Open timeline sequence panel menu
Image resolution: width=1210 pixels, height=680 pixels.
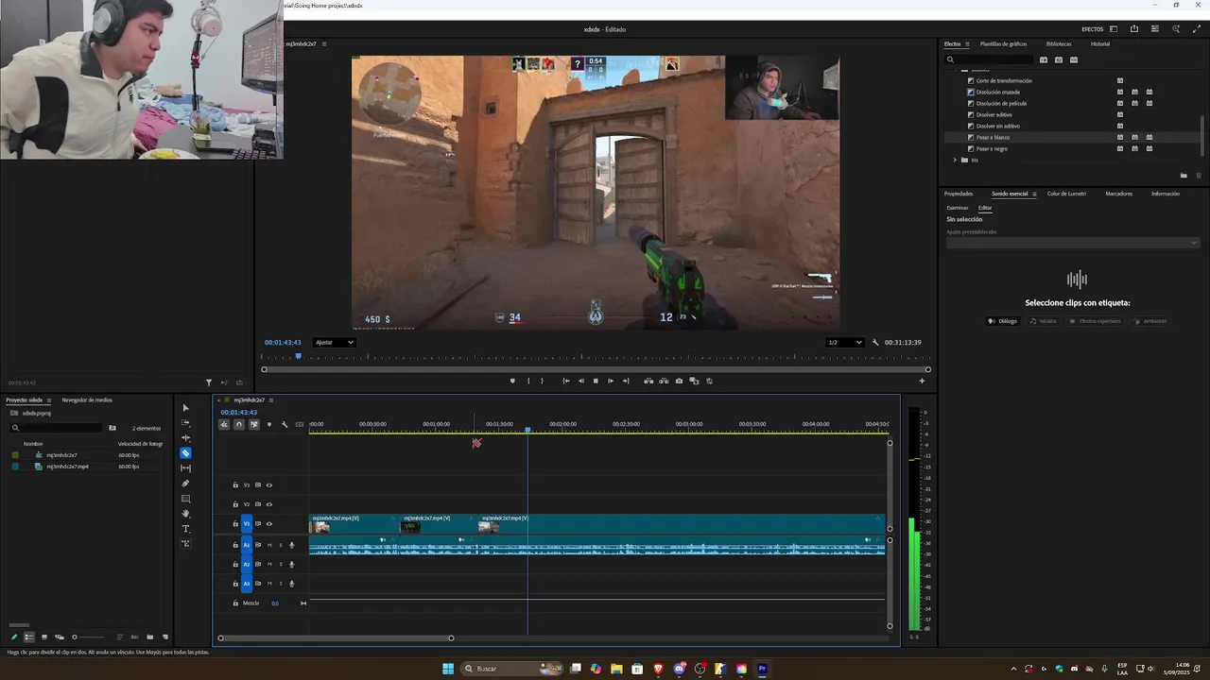click(x=271, y=399)
